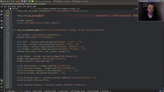The width and height of the screenshot is (164, 92).
Task: Start debugging with the Run-Debug icon
Action: [2, 87]
